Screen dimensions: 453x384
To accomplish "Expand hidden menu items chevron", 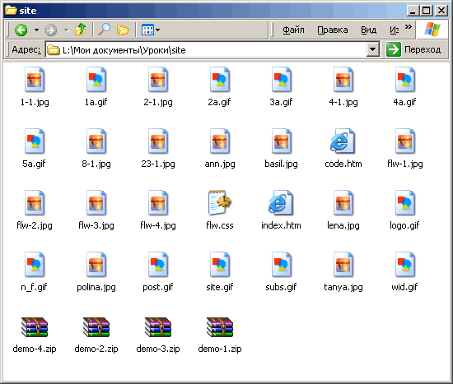I will tap(408, 27).
